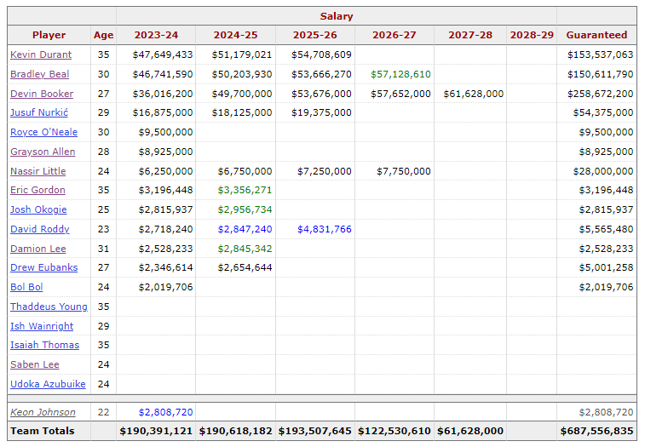This screenshot has width=645, height=447.
Task: Click the Drew Eubanks link
Action: (43, 267)
